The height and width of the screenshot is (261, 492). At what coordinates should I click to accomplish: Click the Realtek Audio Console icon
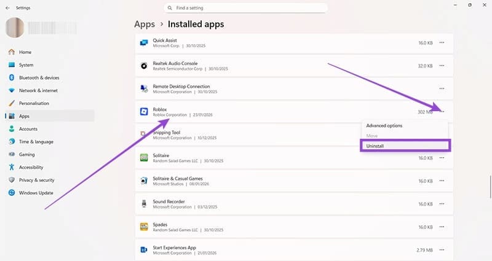[143, 66]
